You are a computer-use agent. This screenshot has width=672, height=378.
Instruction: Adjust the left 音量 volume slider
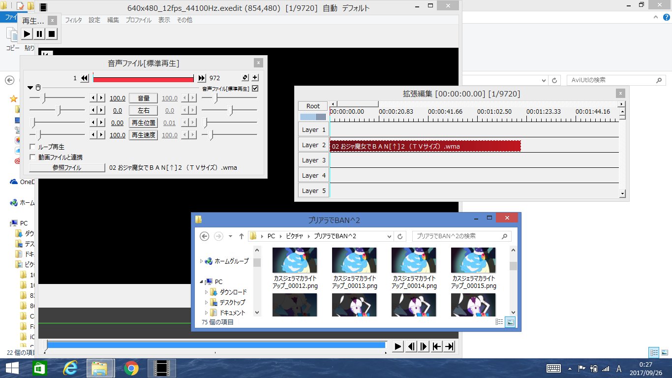click(x=57, y=98)
